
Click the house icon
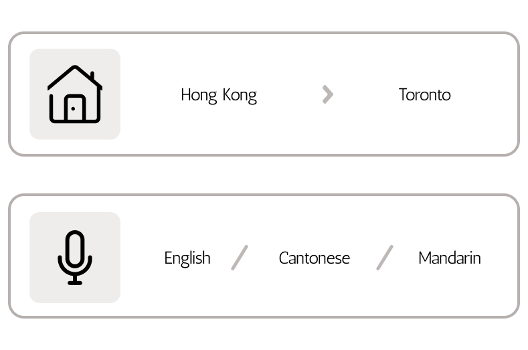[x=75, y=94]
